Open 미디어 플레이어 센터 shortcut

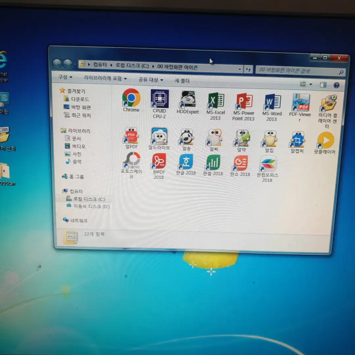pyautogui.click(x=328, y=111)
